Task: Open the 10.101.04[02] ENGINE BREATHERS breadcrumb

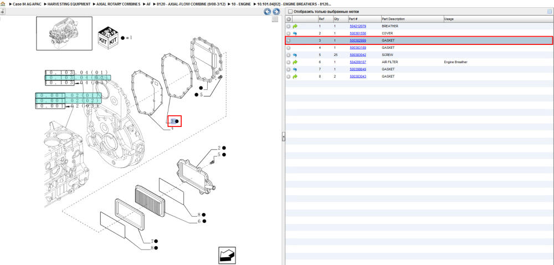Action: coord(294,4)
